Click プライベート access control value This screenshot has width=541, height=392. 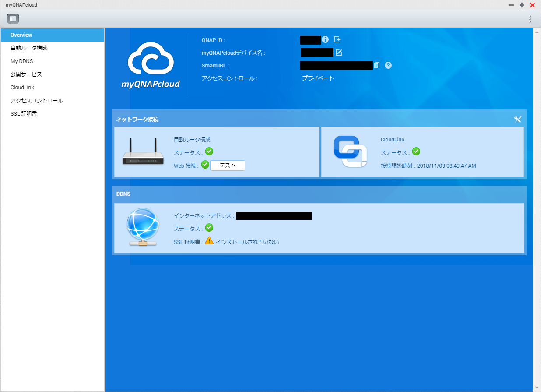[x=318, y=78]
